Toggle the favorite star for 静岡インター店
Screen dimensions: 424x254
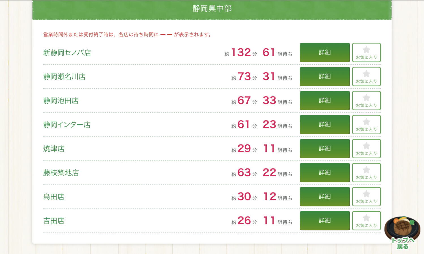366,124
